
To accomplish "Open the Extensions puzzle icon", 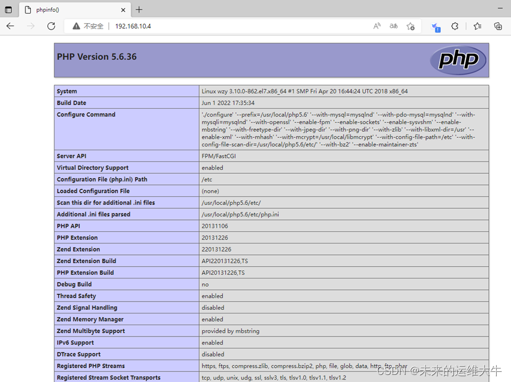I will [455, 26].
